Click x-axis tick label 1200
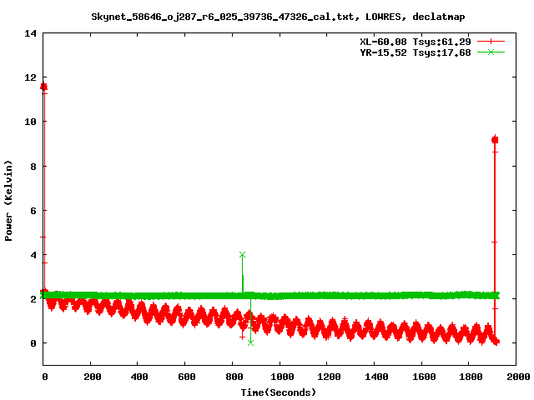534x400 pixels. pyautogui.click(x=329, y=377)
